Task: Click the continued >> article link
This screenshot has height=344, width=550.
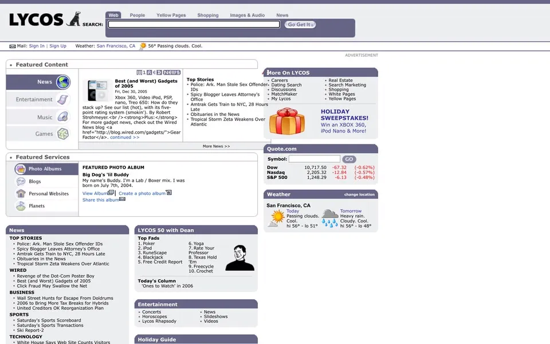Action: click(x=124, y=137)
